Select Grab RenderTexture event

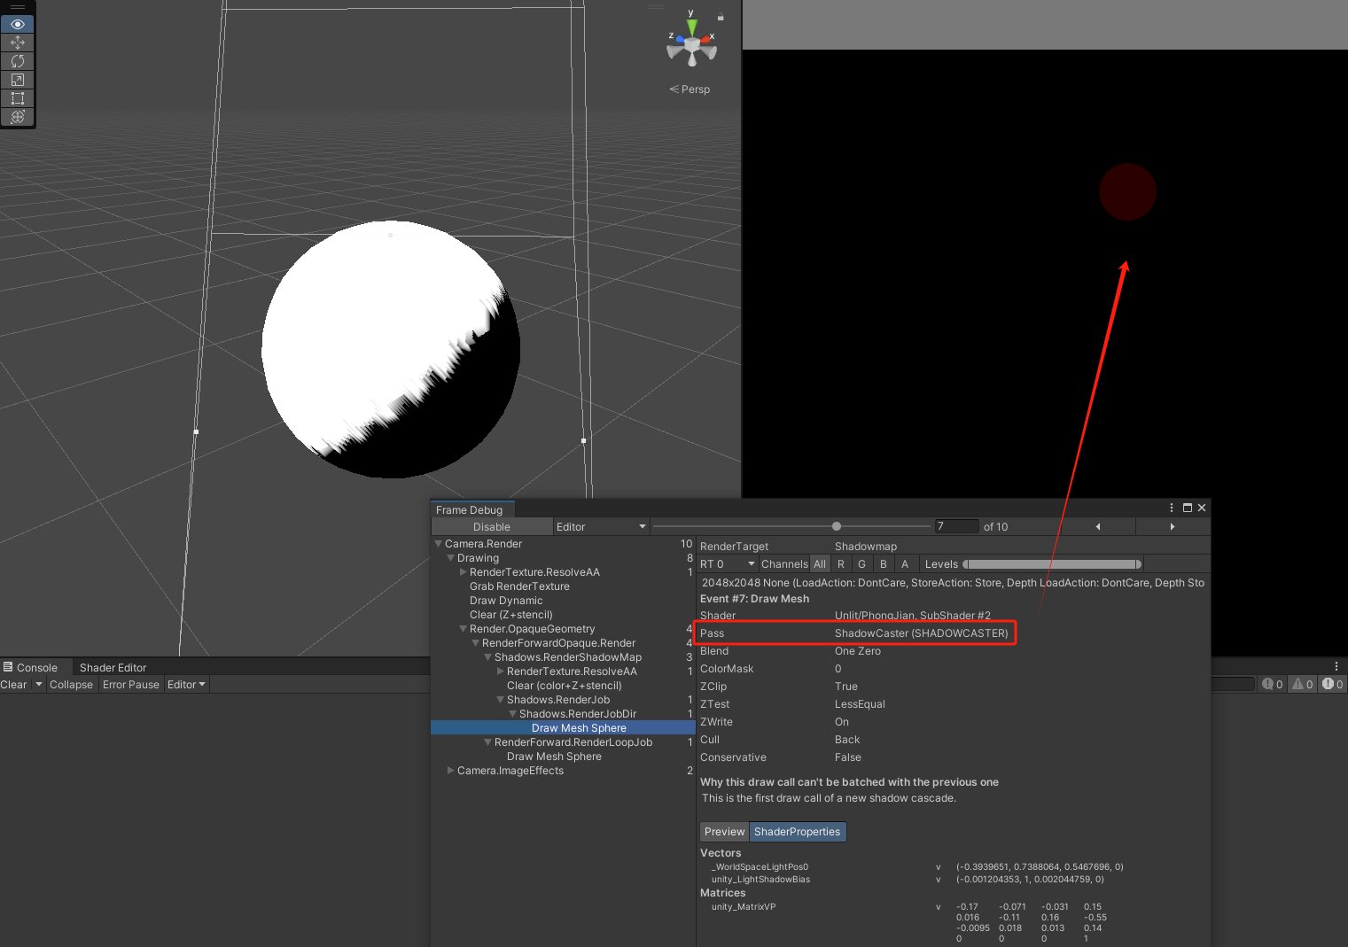coord(519,586)
